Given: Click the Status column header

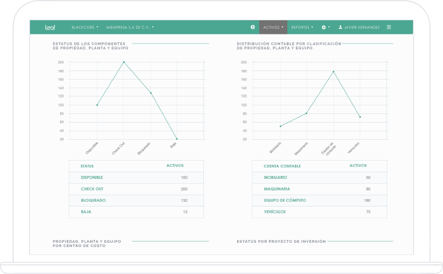Looking at the screenshot, I should (x=87, y=166).
